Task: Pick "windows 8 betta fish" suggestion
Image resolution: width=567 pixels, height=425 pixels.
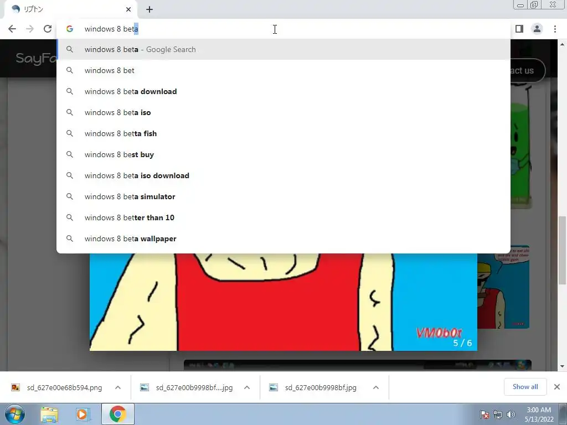Action: click(x=283, y=133)
